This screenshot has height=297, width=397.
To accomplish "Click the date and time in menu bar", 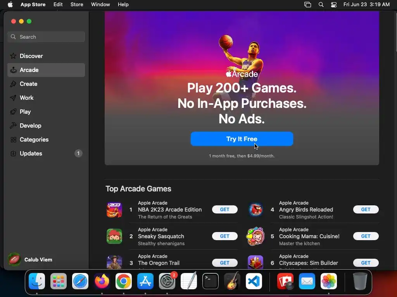I will coord(366,5).
